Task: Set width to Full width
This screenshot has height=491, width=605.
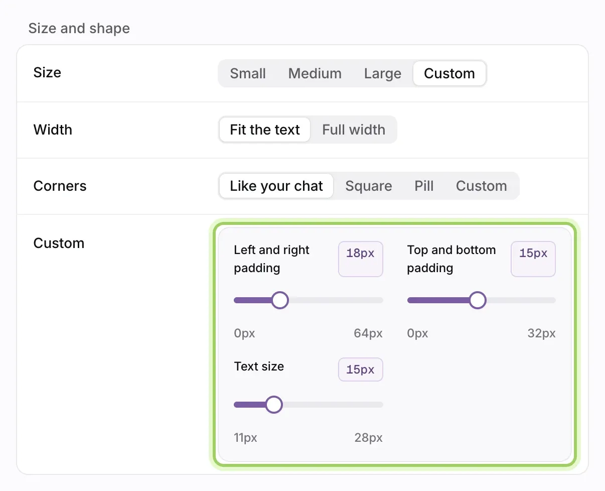Action: (x=354, y=130)
